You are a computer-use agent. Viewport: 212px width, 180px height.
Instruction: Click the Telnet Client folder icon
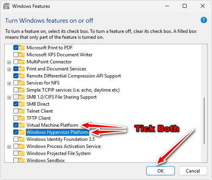tap(22, 111)
